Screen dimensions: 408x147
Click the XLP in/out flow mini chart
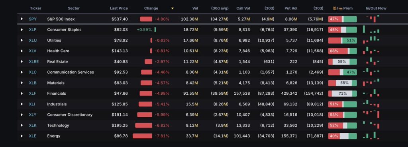click(371, 29)
